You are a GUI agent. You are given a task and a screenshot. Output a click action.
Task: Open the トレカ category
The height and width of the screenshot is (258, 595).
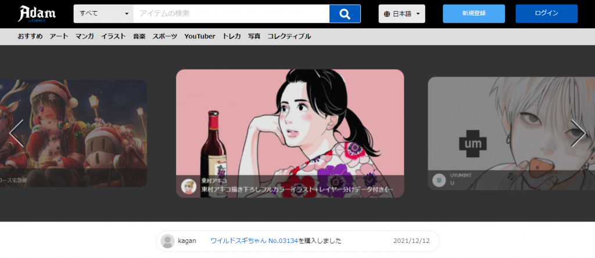231,36
